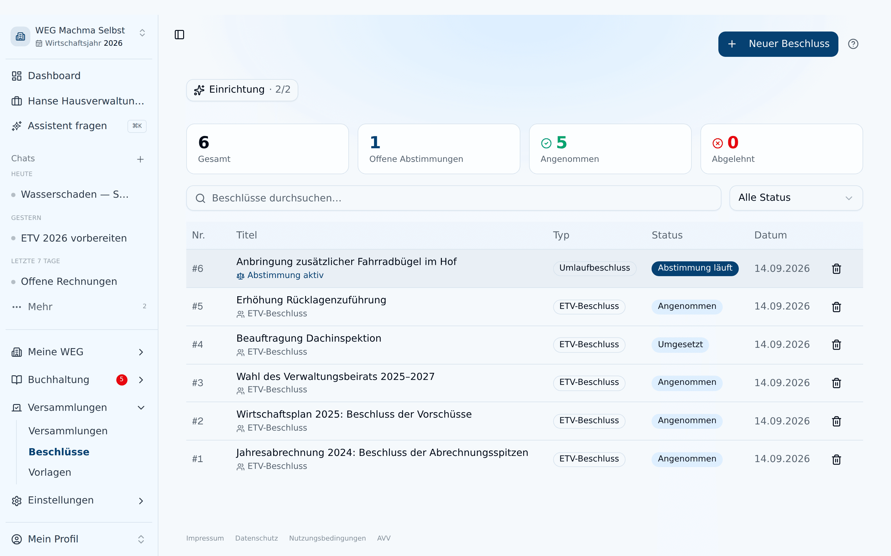Click the search magnifier icon
Image resolution: width=891 pixels, height=556 pixels.
click(x=200, y=198)
